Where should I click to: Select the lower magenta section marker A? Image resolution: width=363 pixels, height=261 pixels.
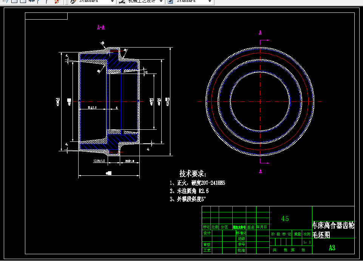coord(260,171)
